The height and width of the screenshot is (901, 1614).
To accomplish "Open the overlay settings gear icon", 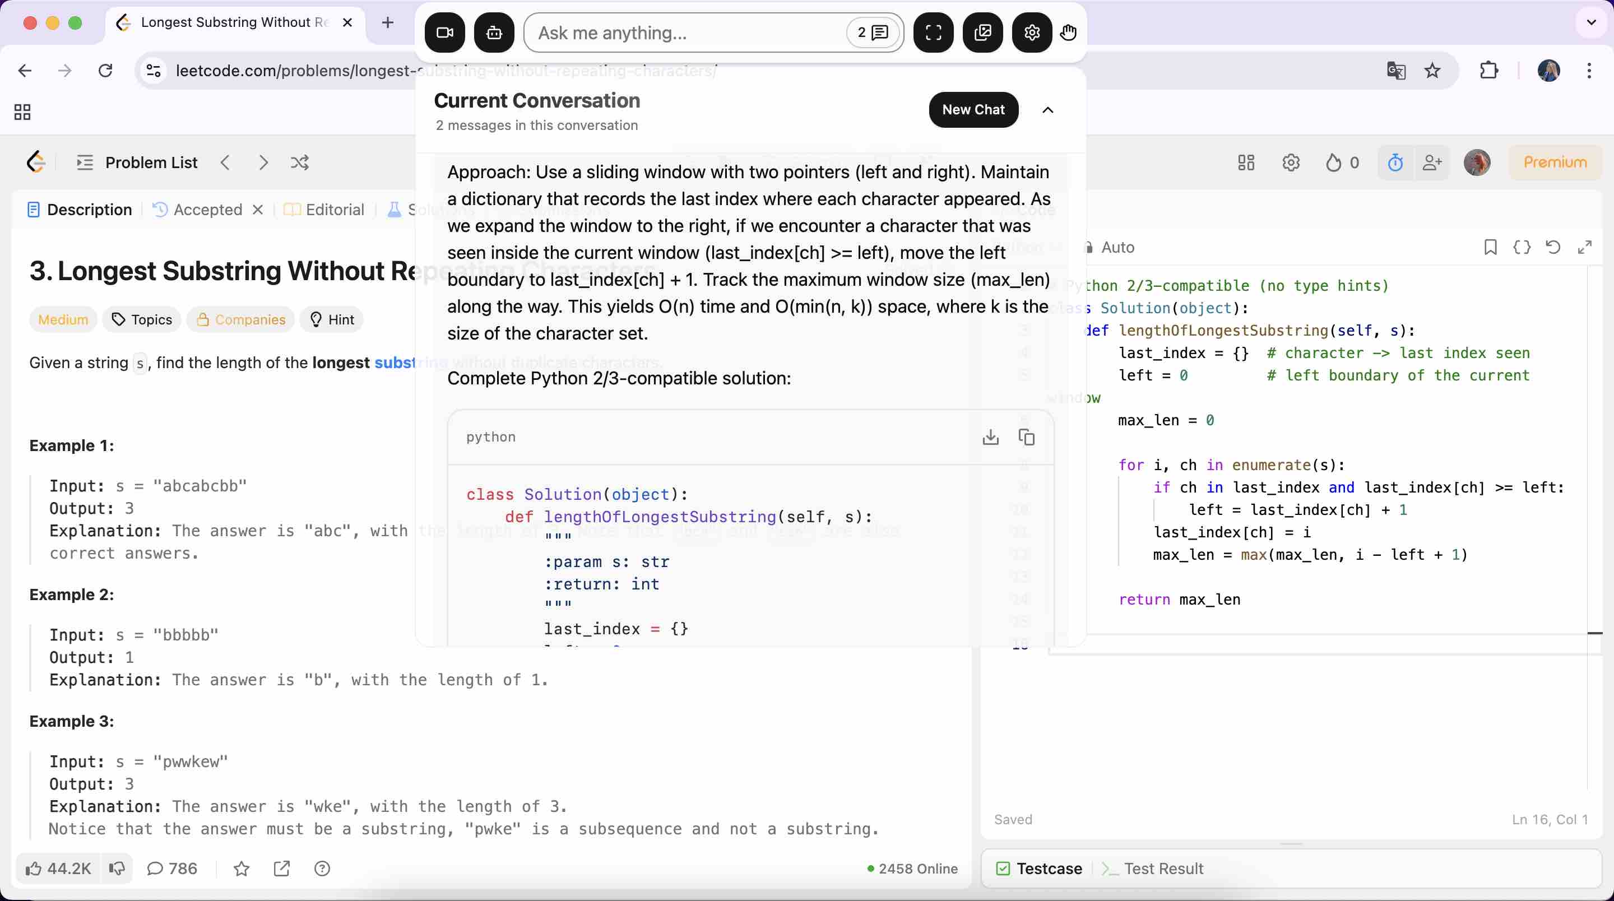I will pyautogui.click(x=1031, y=32).
